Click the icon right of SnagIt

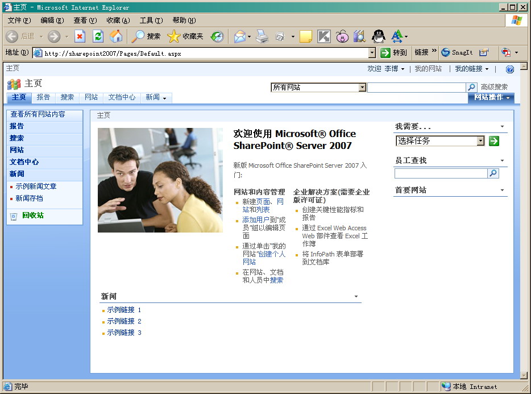pos(484,52)
